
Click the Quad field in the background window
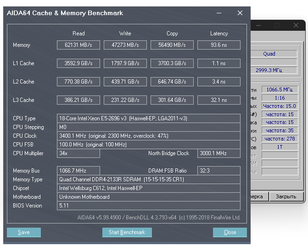[274, 54]
